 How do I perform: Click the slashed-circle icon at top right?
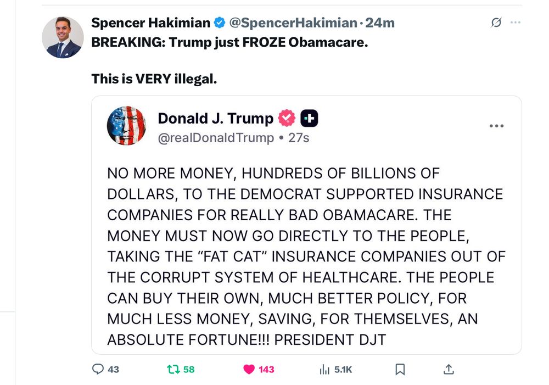pyautogui.click(x=496, y=23)
